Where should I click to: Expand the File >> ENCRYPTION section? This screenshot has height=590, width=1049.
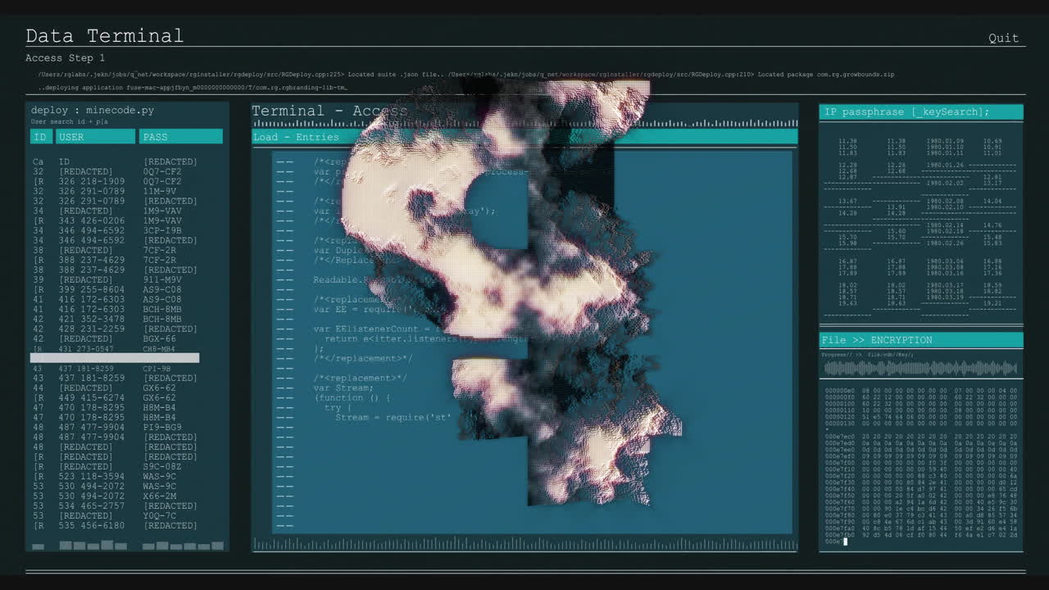(920, 339)
